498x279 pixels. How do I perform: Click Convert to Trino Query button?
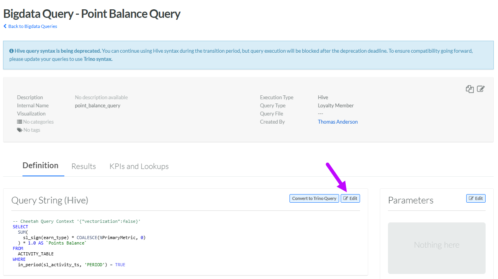(314, 198)
